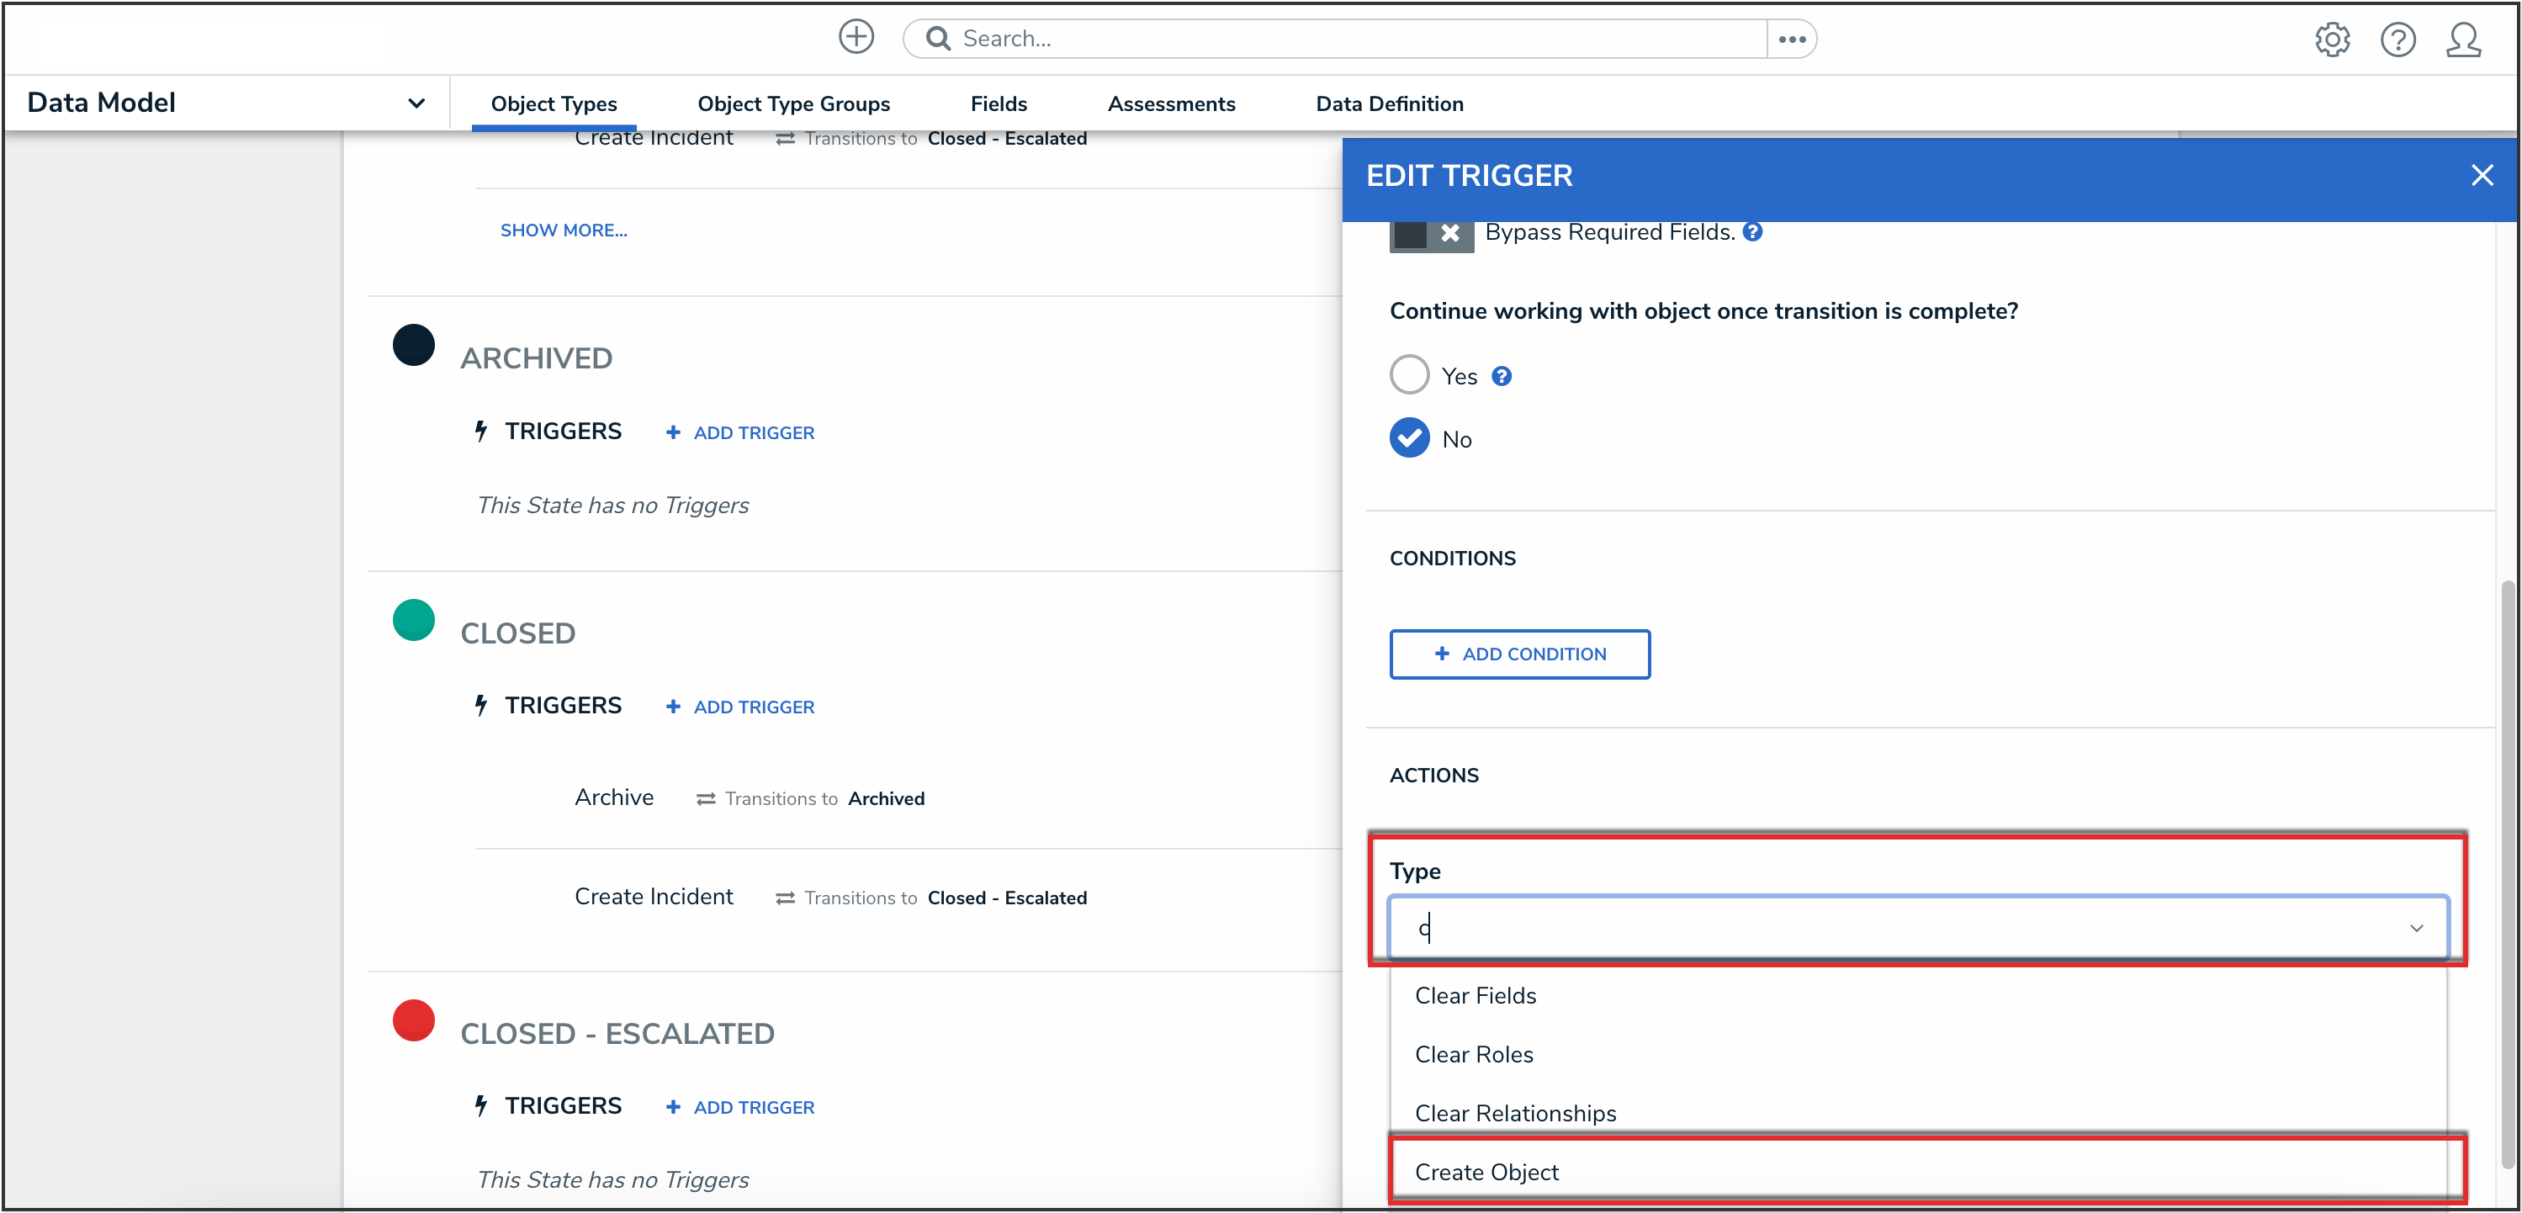
Task: Choose Create Object from dropdown list
Action: click(1486, 1172)
